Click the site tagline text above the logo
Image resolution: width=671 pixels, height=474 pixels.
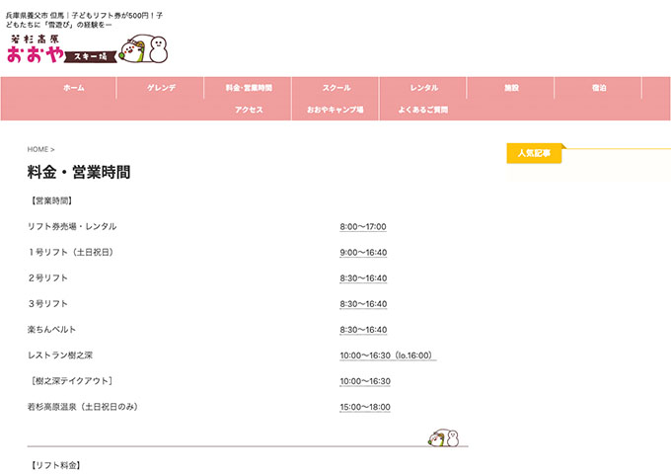(84, 20)
